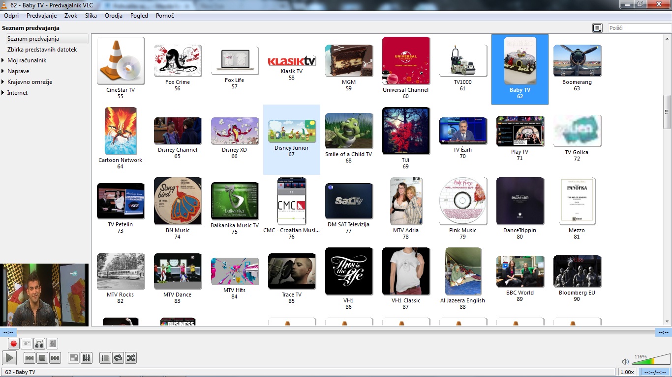Expand the Krajevno omrežje tree node
The image size is (672, 377).
tap(4, 82)
